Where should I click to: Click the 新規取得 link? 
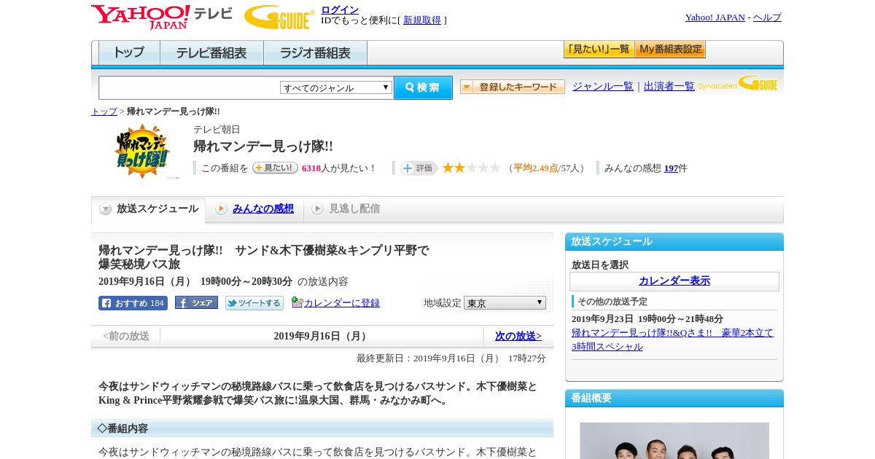coord(422,20)
